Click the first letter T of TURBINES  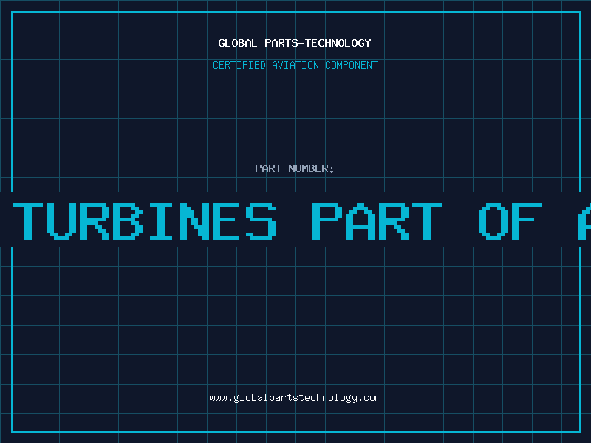[x=28, y=221]
